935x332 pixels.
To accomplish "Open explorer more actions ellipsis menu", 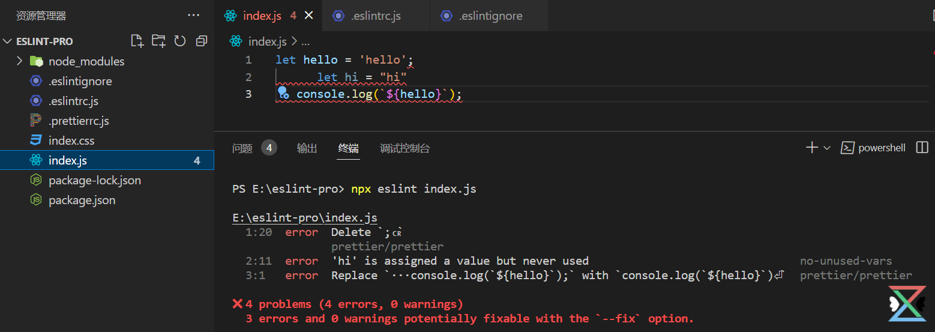I will pos(193,16).
